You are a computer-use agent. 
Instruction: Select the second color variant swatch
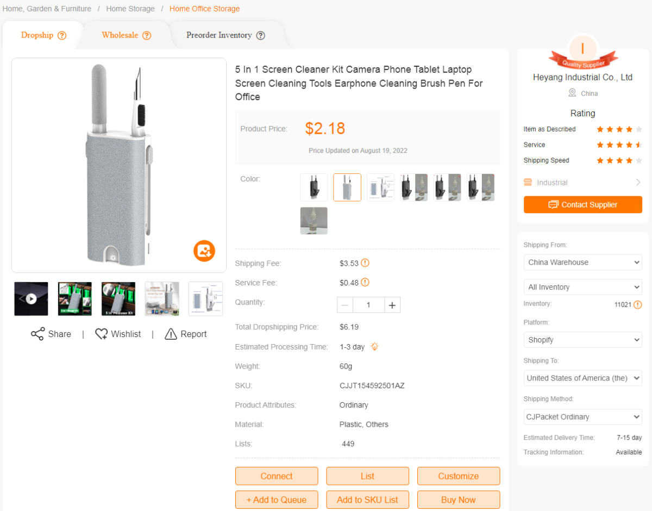click(x=347, y=187)
